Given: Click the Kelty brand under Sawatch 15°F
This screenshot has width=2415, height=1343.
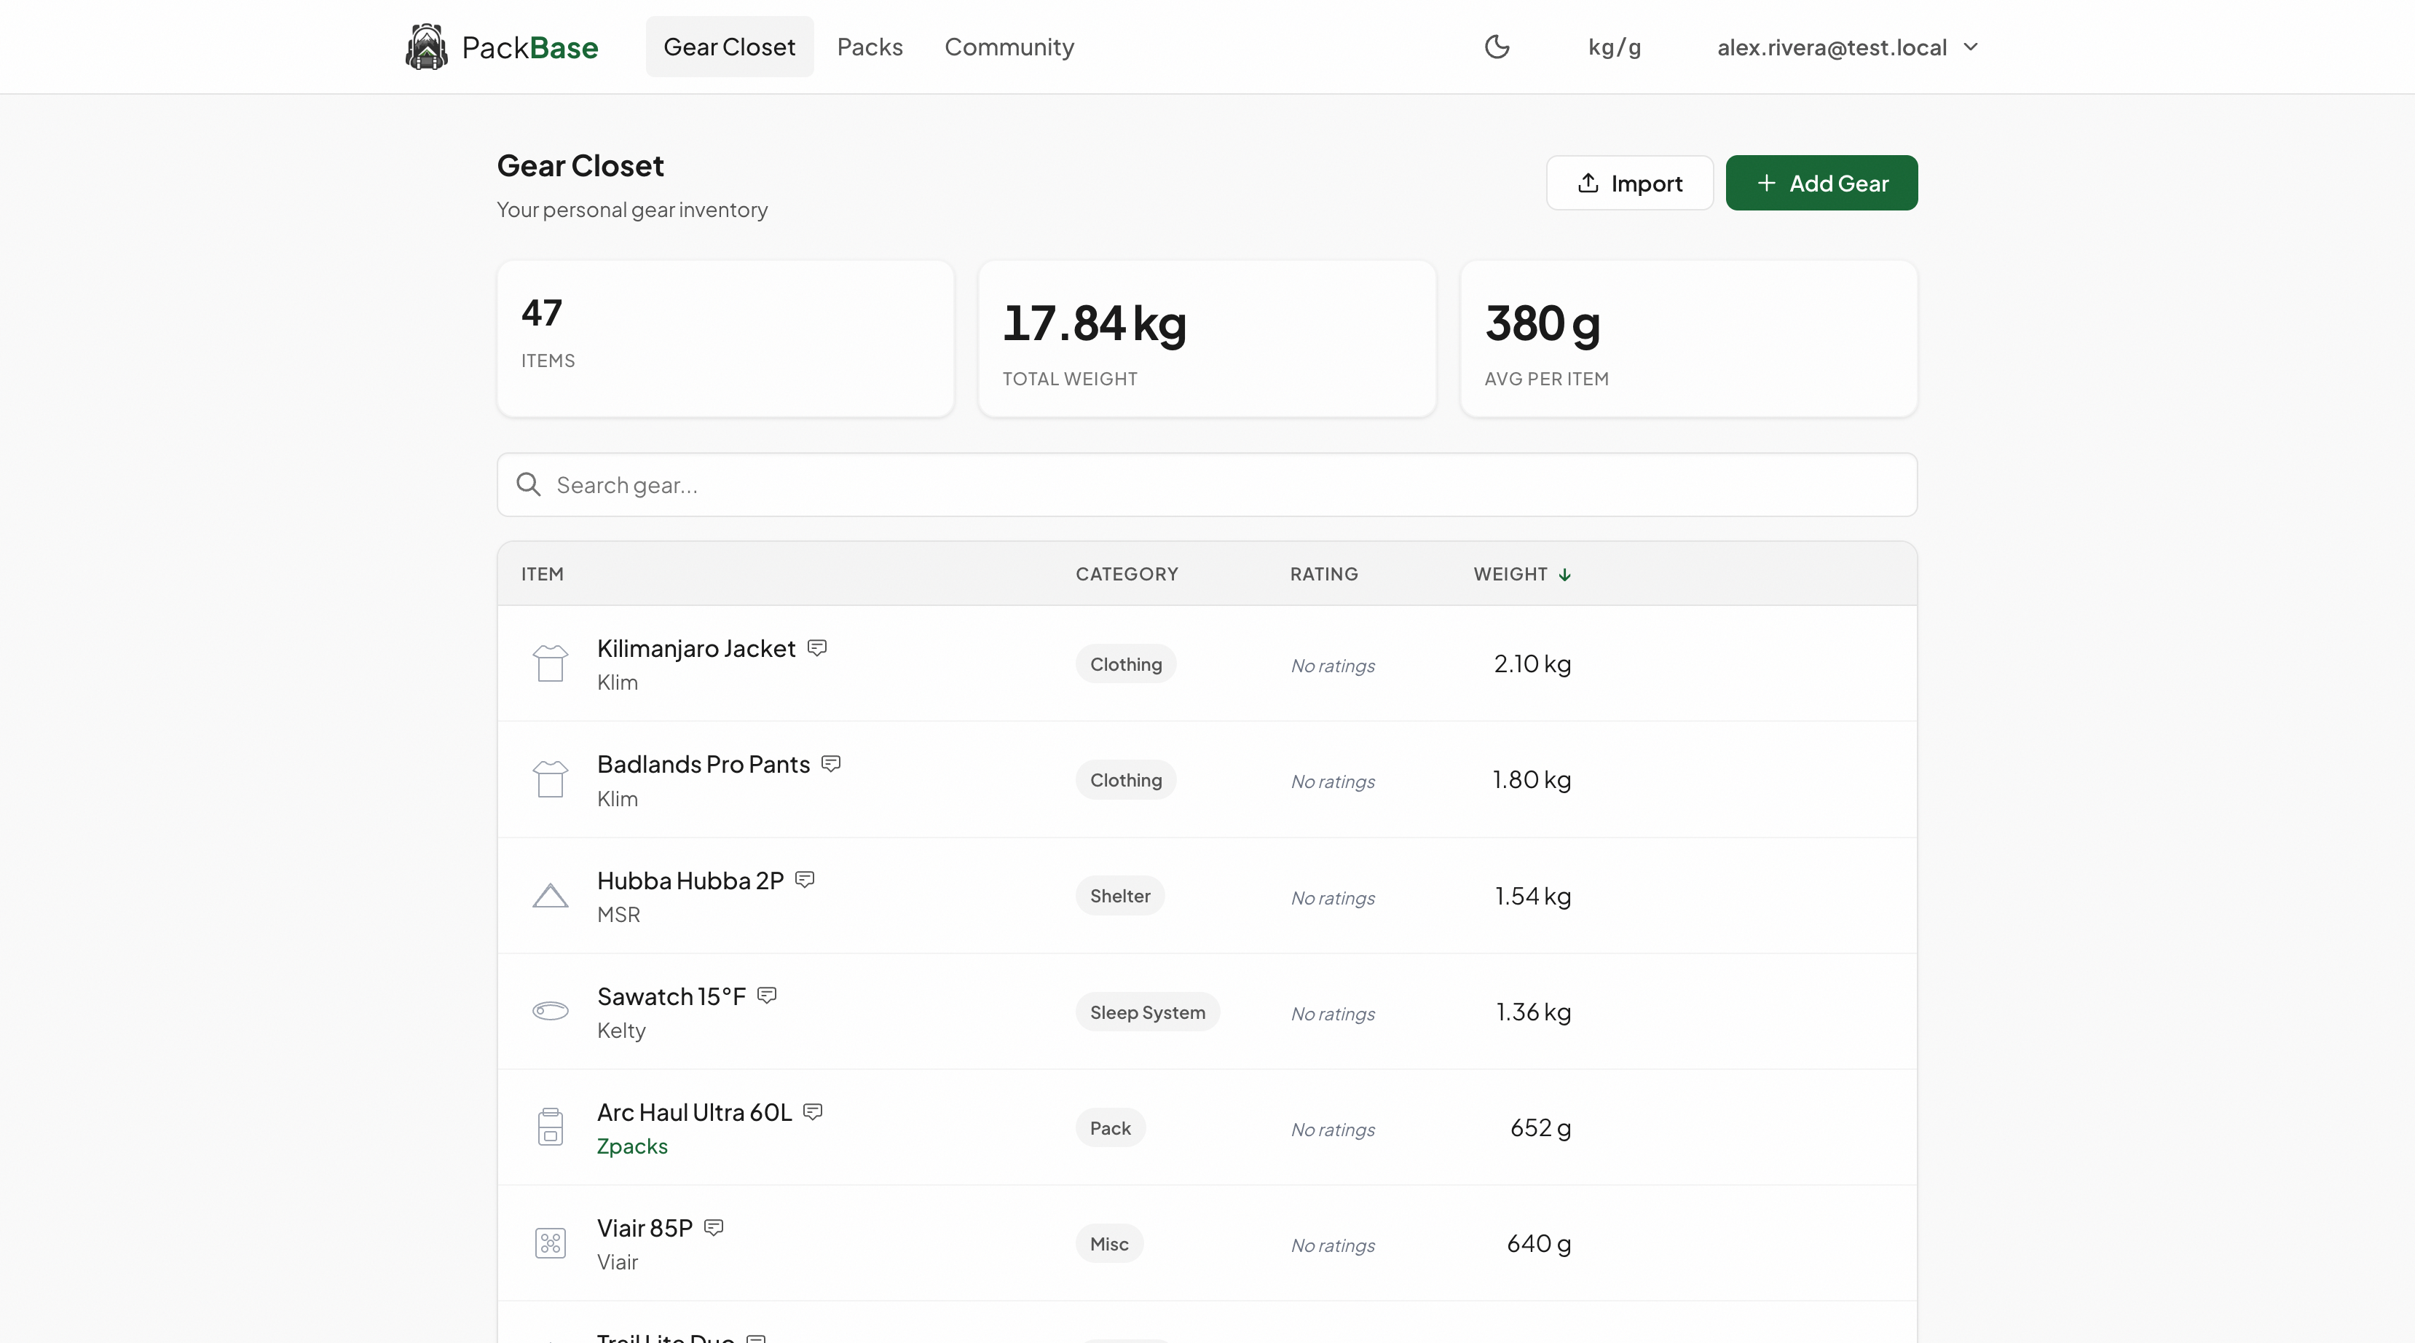Looking at the screenshot, I should coord(621,1031).
